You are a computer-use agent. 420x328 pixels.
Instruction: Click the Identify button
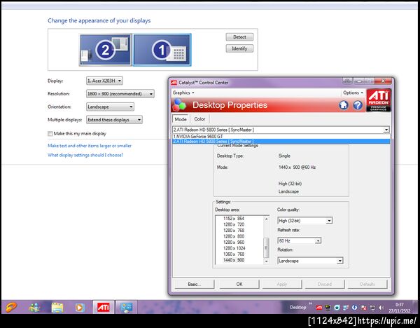239,48
